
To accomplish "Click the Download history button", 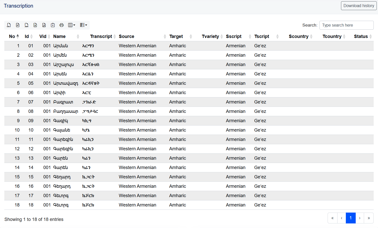I will (359, 6).
